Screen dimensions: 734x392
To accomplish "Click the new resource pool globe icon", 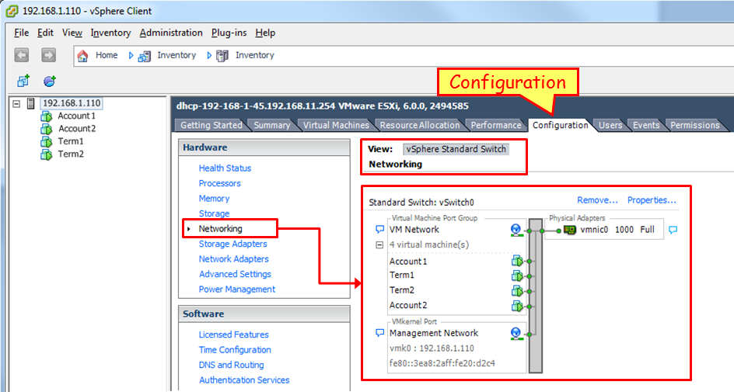I will 50,81.
